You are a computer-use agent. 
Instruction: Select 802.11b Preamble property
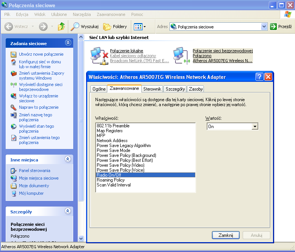pyautogui.click(x=146, y=126)
